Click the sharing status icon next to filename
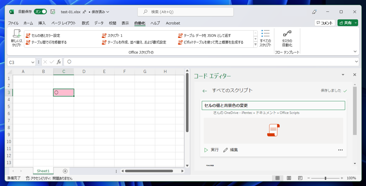 (x=85, y=12)
